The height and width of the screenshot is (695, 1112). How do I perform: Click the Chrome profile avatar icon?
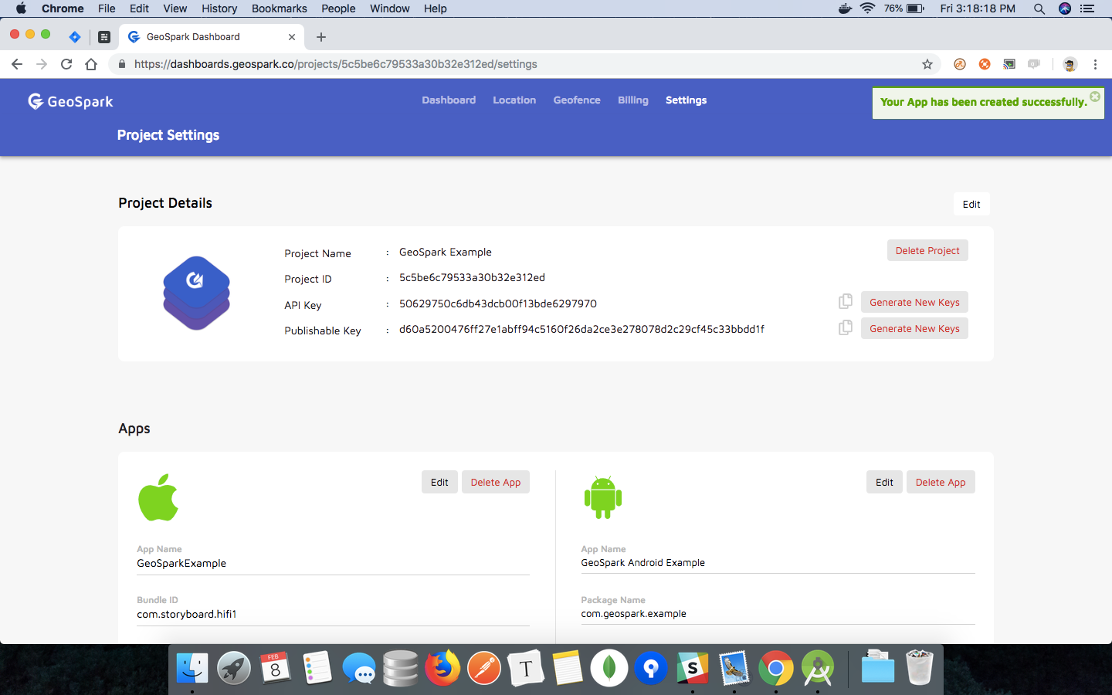tap(1070, 64)
